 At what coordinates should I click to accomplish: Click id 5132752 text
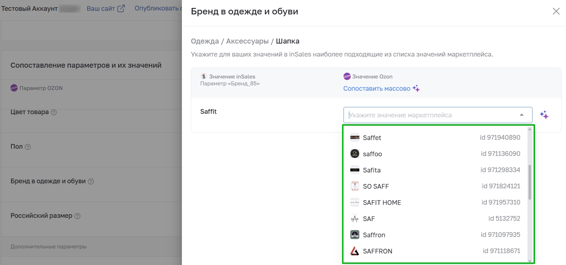coord(504,219)
